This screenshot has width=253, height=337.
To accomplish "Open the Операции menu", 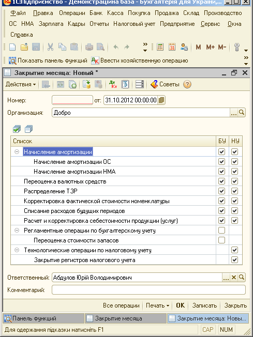I will click(72, 13).
